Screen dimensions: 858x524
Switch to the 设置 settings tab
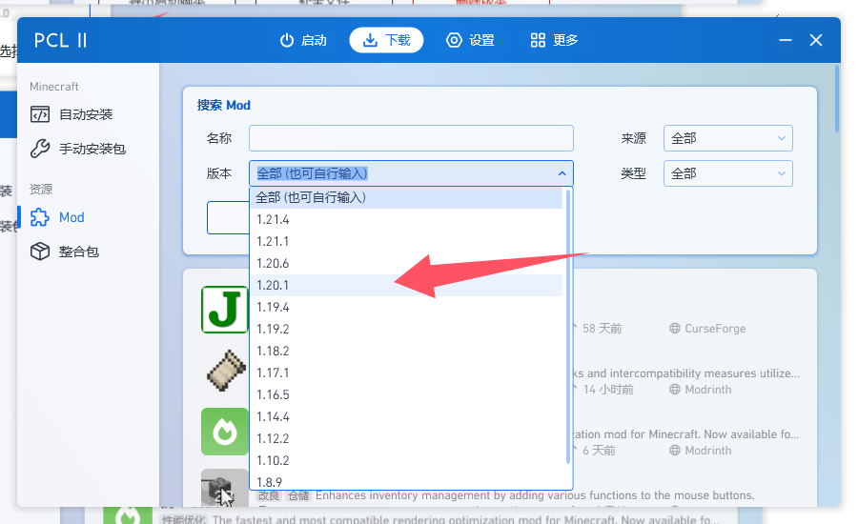[470, 40]
